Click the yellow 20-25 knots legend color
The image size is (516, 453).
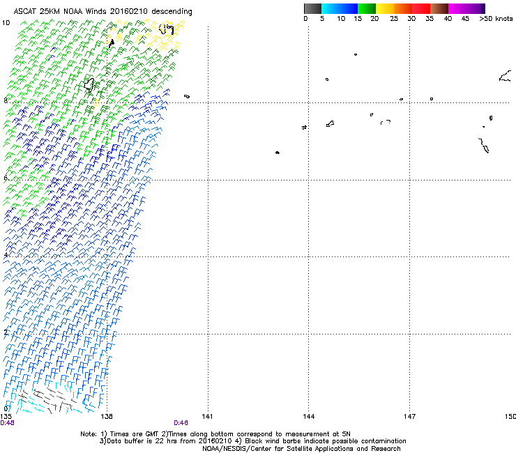pyautogui.click(x=385, y=8)
